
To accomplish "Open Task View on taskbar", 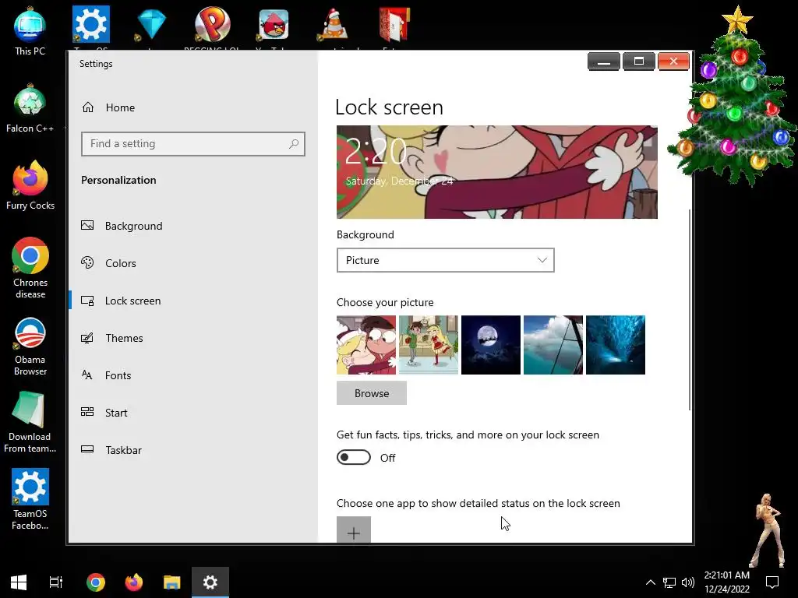I will (x=55, y=582).
